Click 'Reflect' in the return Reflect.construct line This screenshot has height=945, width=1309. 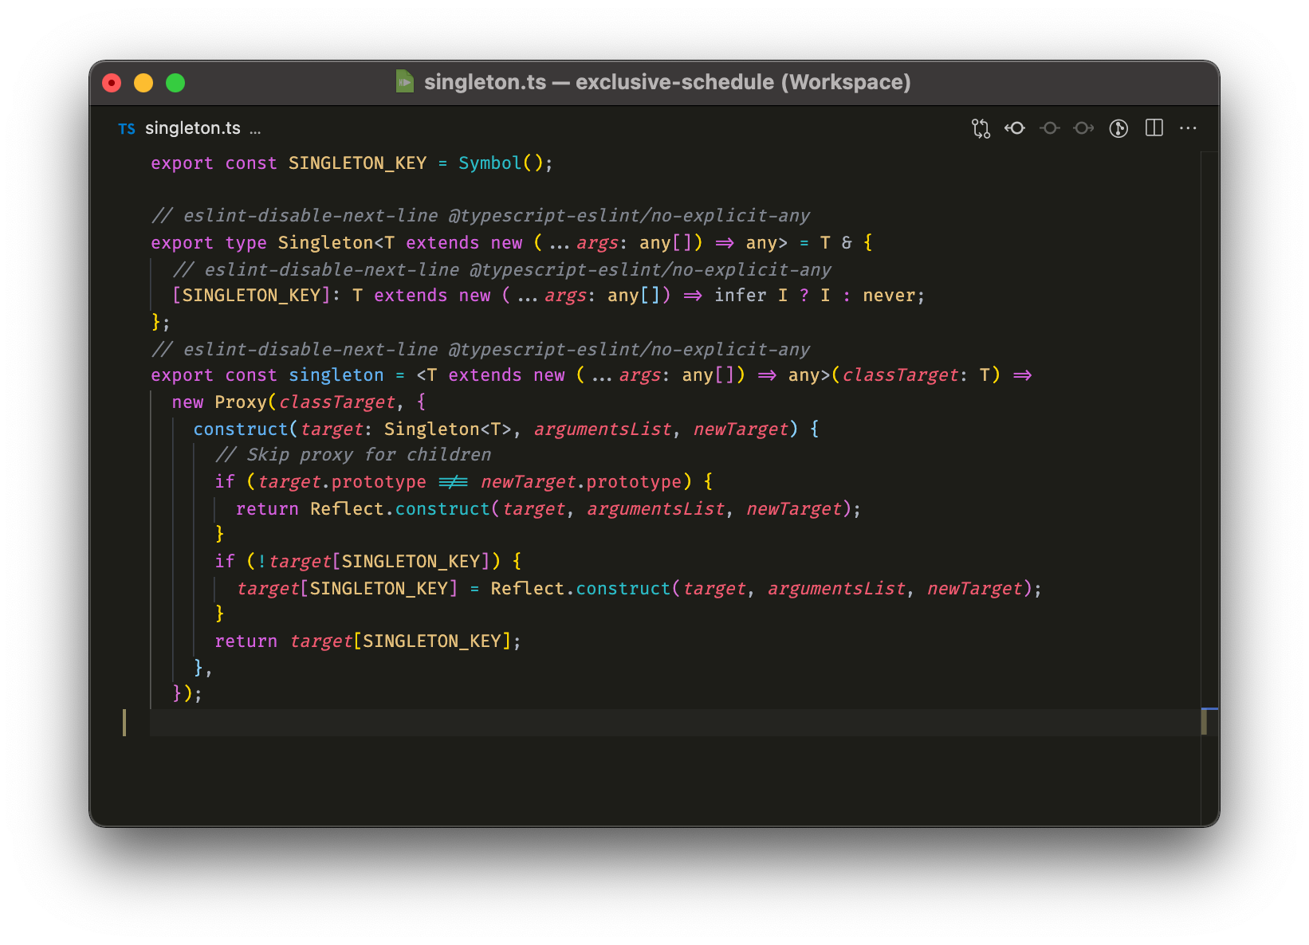point(347,509)
